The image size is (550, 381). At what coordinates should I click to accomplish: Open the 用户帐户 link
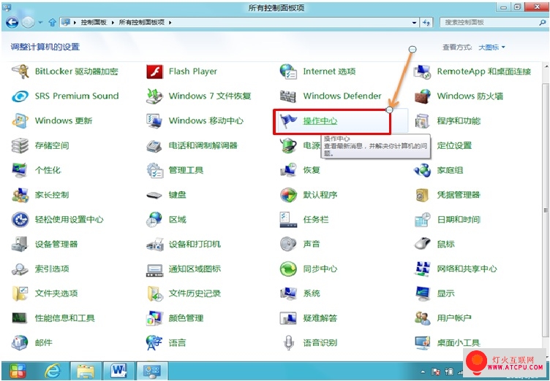point(454,318)
